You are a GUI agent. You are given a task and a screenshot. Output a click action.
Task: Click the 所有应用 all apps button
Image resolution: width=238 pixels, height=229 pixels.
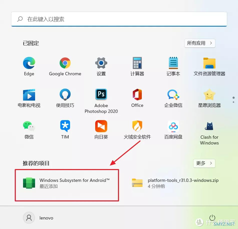point(200,43)
